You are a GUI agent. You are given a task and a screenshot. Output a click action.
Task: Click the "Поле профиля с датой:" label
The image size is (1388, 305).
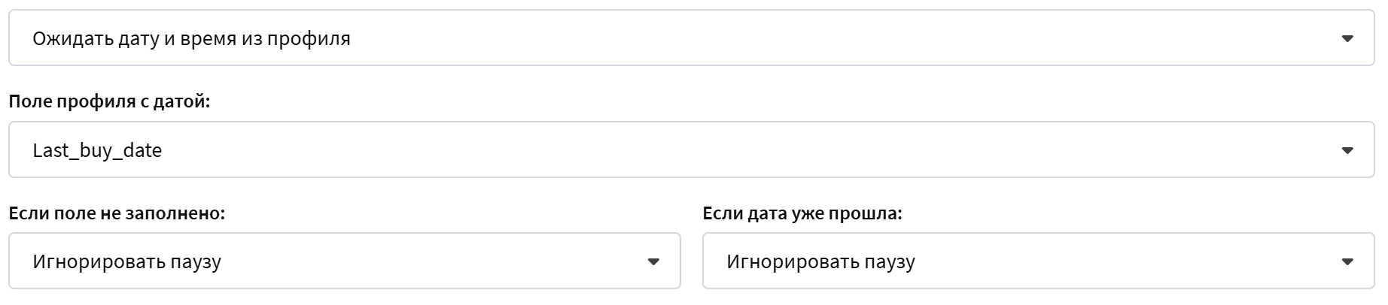pos(109,101)
